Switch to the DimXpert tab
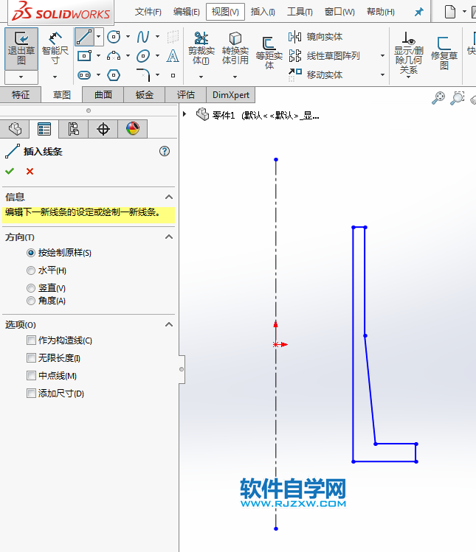The image size is (476, 552). (230, 94)
